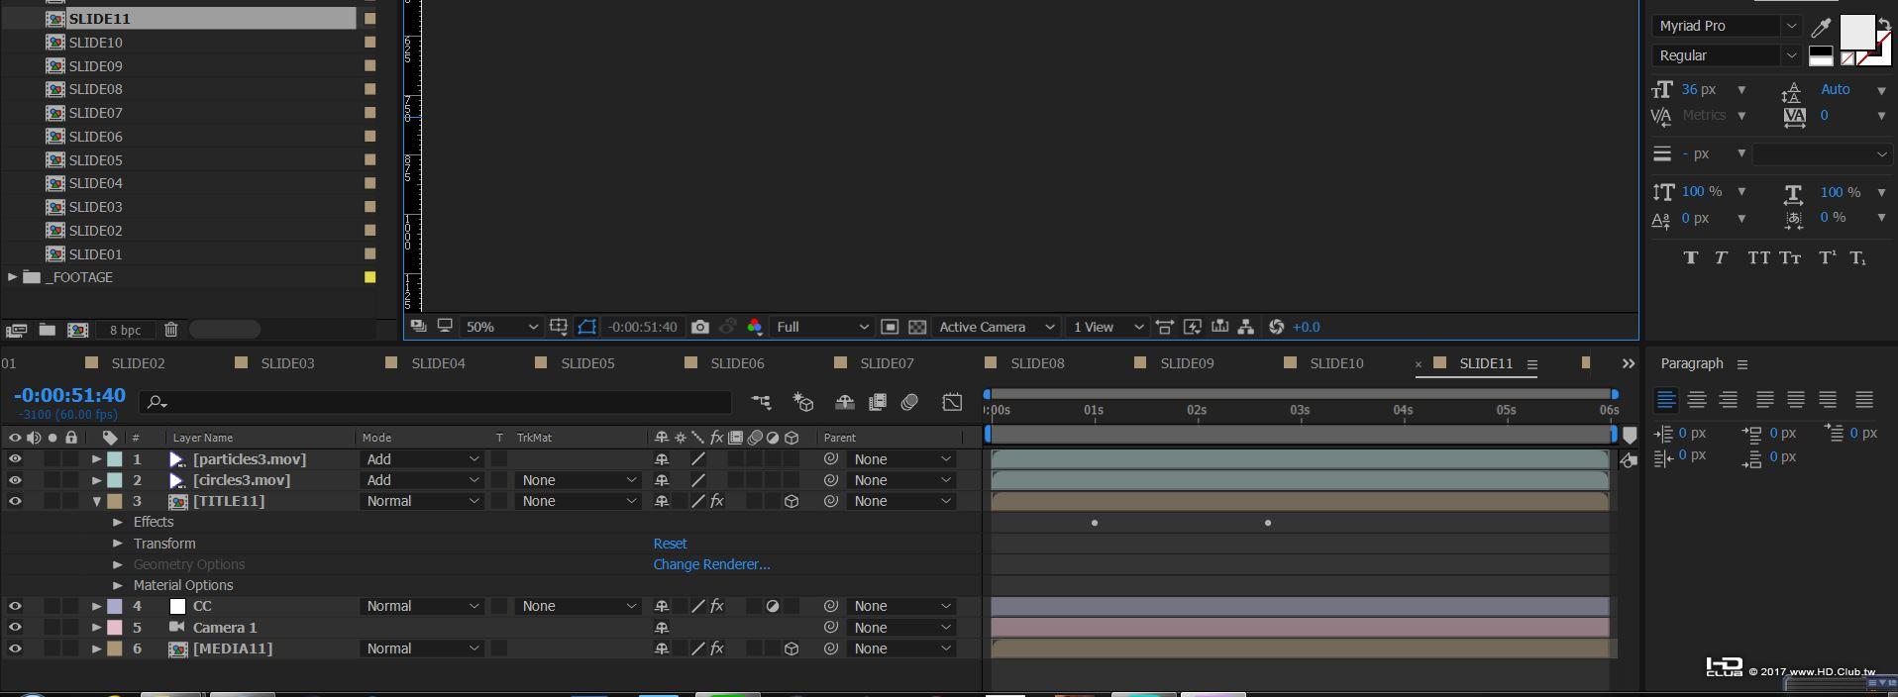The image size is (1898, 697).
Task: Toggle transparency grid in viewer footer
Action: 917,327
